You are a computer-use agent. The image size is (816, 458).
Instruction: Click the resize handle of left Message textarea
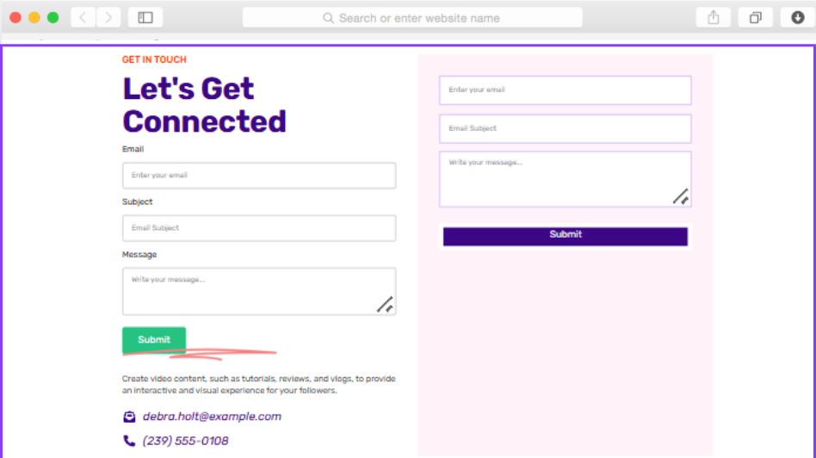(385, 304)
